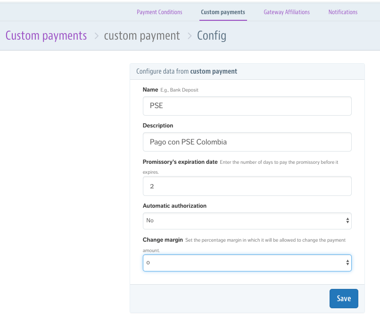Save the custom payment configuration

tap(344, 298)
